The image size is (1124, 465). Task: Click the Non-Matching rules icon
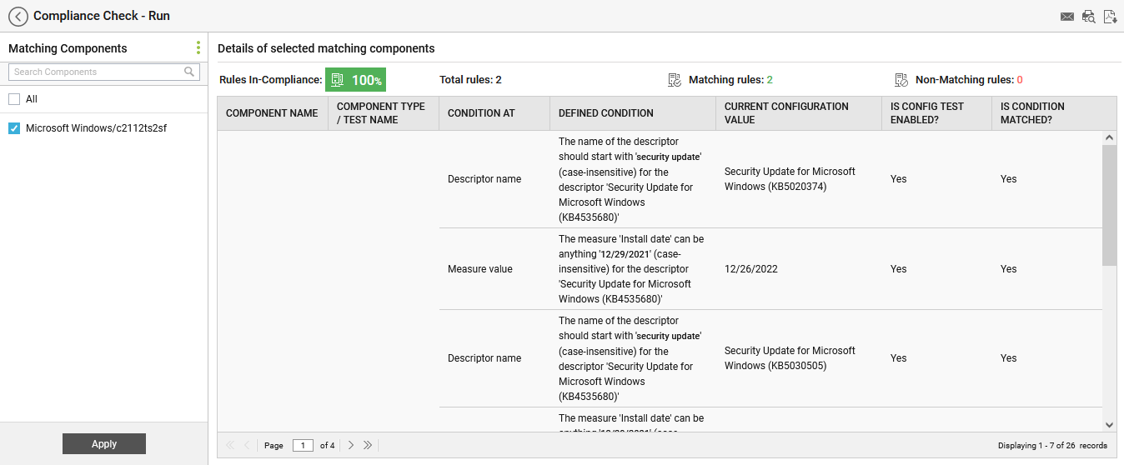(901, 80)
